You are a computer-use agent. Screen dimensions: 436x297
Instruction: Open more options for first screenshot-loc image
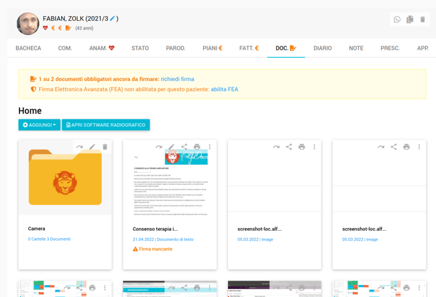(x=315, y=147)
